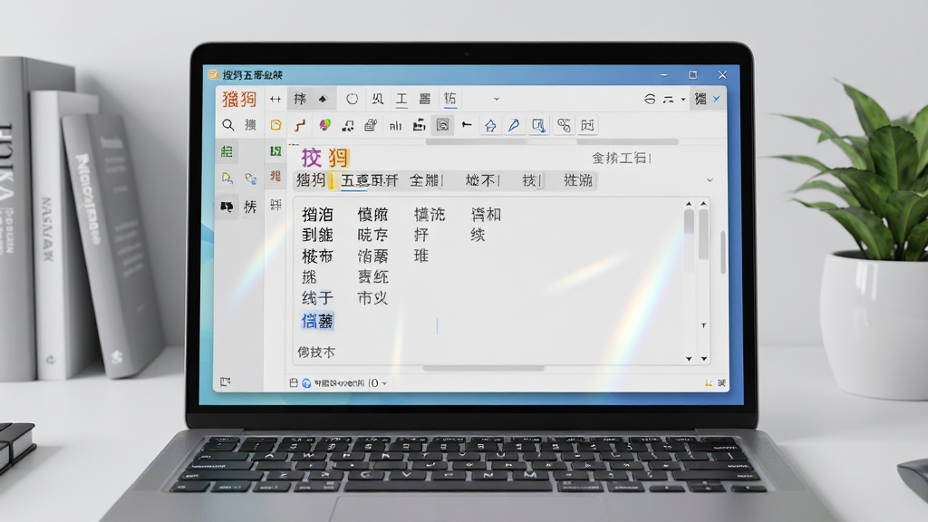Click the gray label at the list bottom

[x=316, y=353]
